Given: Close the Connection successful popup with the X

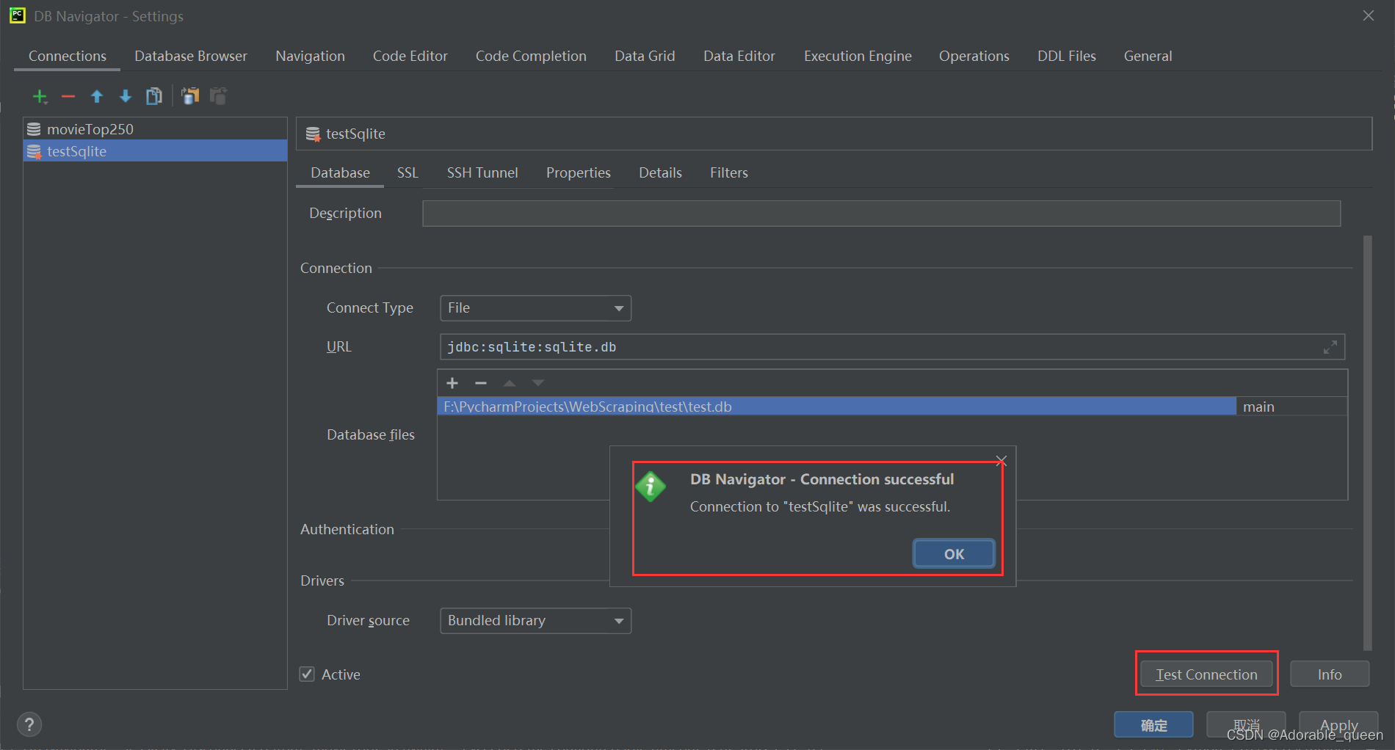Looking at the screenshot, I should 1001,461.
